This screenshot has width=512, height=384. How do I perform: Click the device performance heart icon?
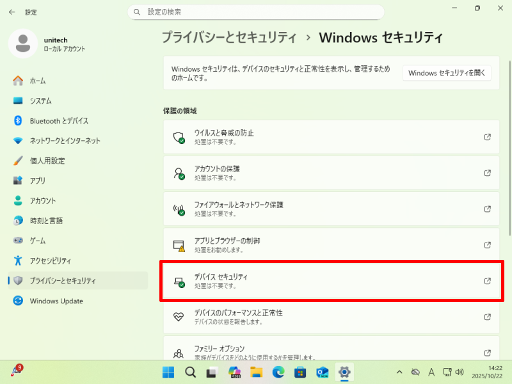[179, 317]
